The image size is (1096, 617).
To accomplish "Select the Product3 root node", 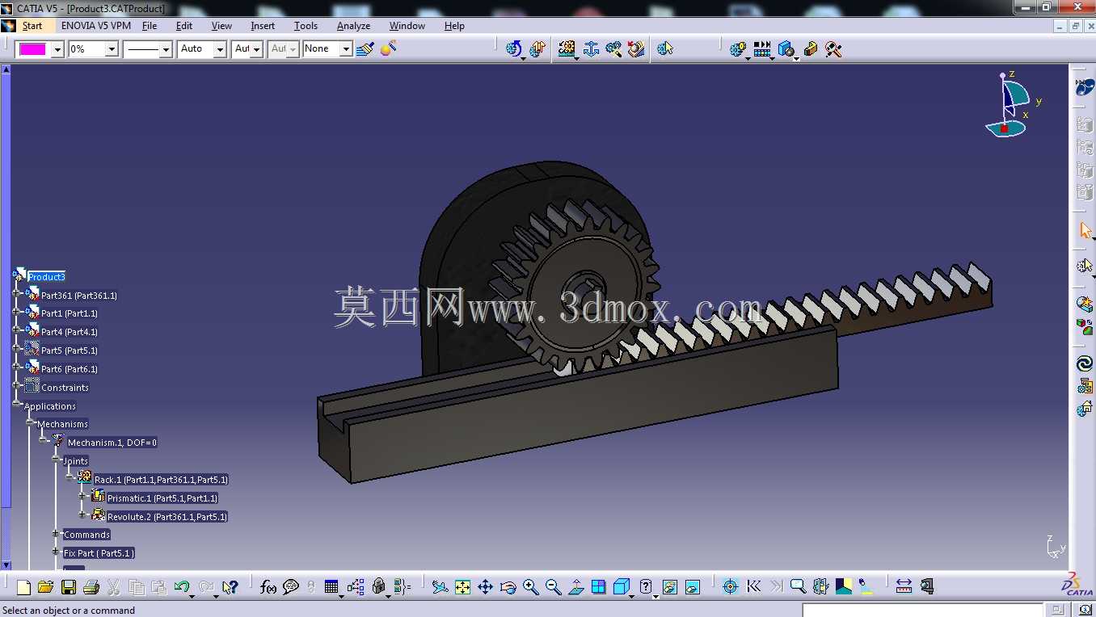I will coord(46,277).
